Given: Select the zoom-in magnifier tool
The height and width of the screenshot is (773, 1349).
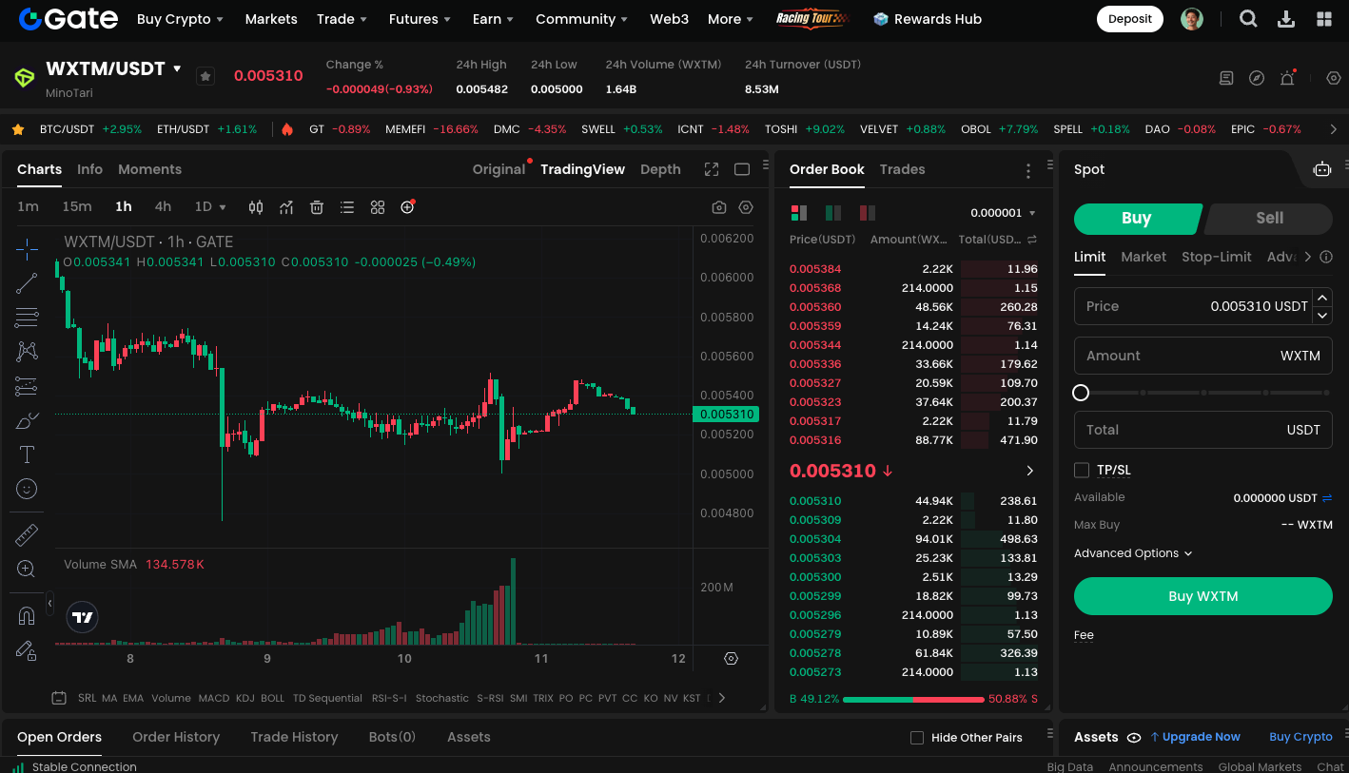Looking at the screenshot, I should (27, 569).
